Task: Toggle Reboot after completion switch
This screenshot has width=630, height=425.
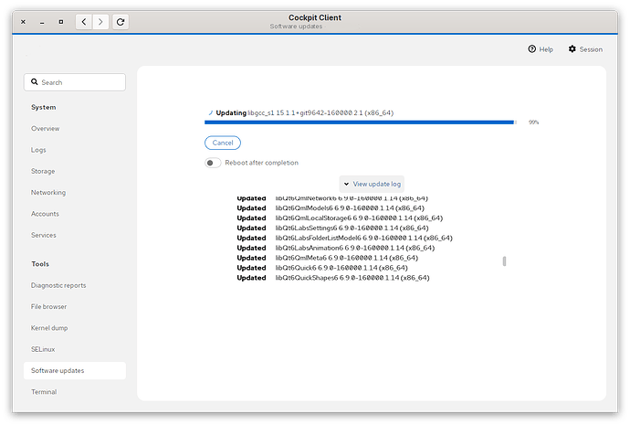Action: (213, 163)
